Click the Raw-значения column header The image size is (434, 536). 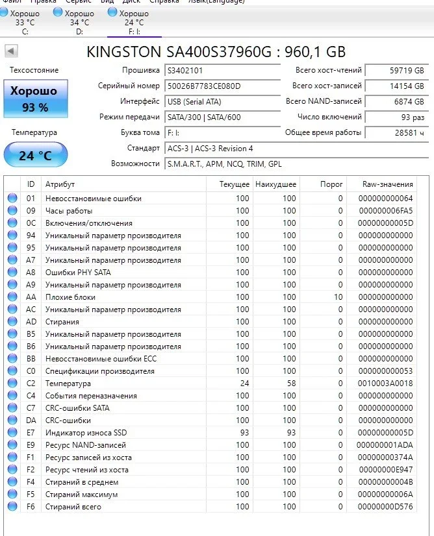tap(381, 184)
